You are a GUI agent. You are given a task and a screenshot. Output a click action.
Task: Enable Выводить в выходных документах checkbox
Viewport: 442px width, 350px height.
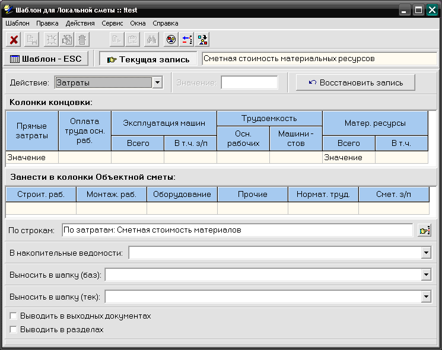(14, 316)
